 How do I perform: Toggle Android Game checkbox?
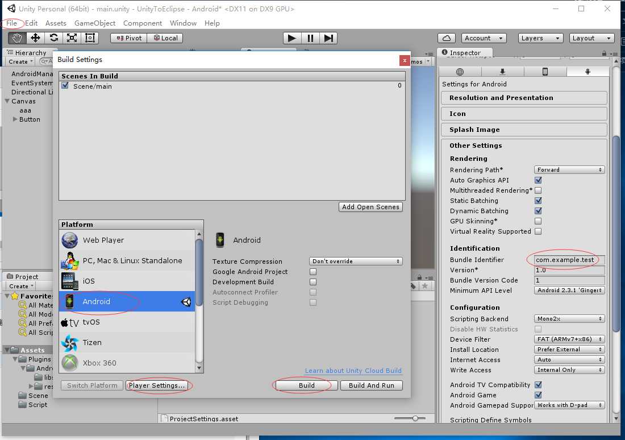coord(538,395)
